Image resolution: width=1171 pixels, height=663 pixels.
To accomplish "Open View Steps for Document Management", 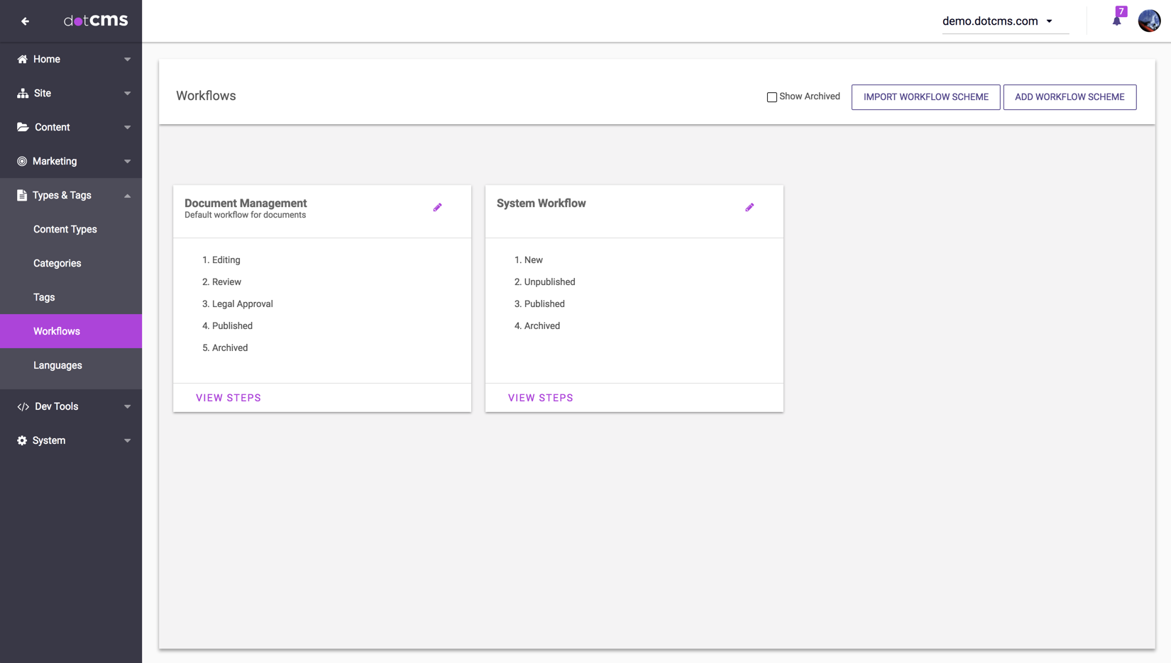I will click(x=229, y=398).
